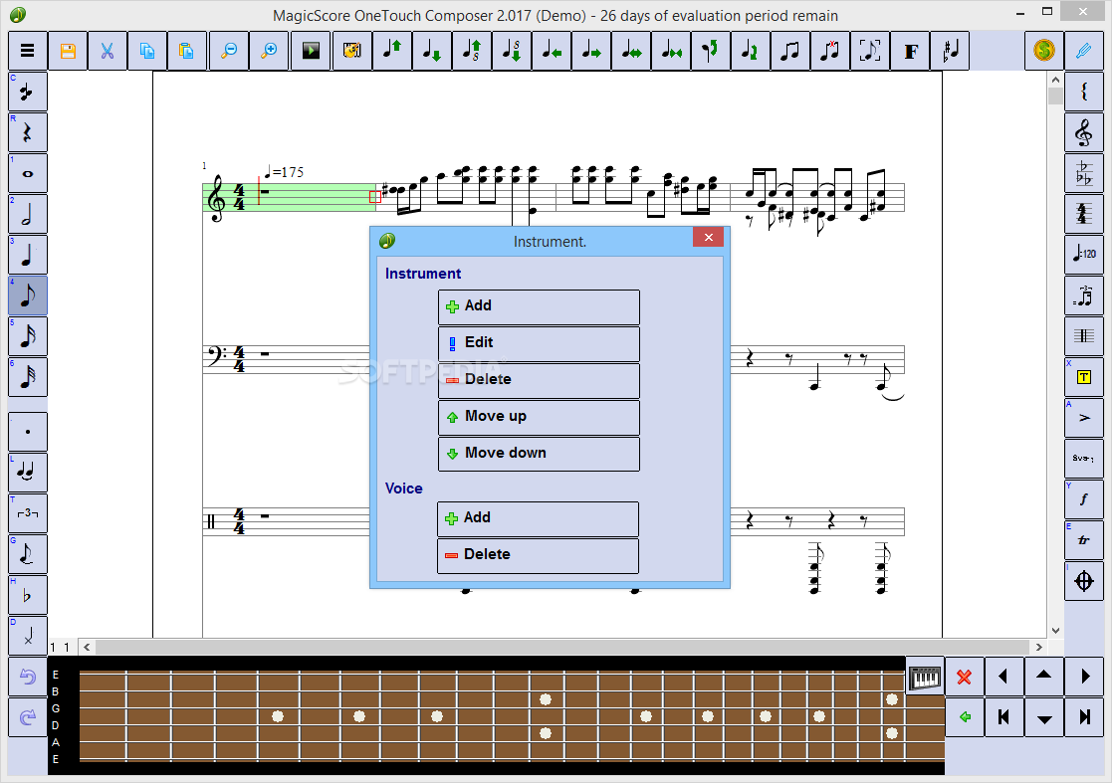The width and height of the screenshot is (1112, 783).
Task: Click the Paste clipboard icon
Action: coord(186,51)
